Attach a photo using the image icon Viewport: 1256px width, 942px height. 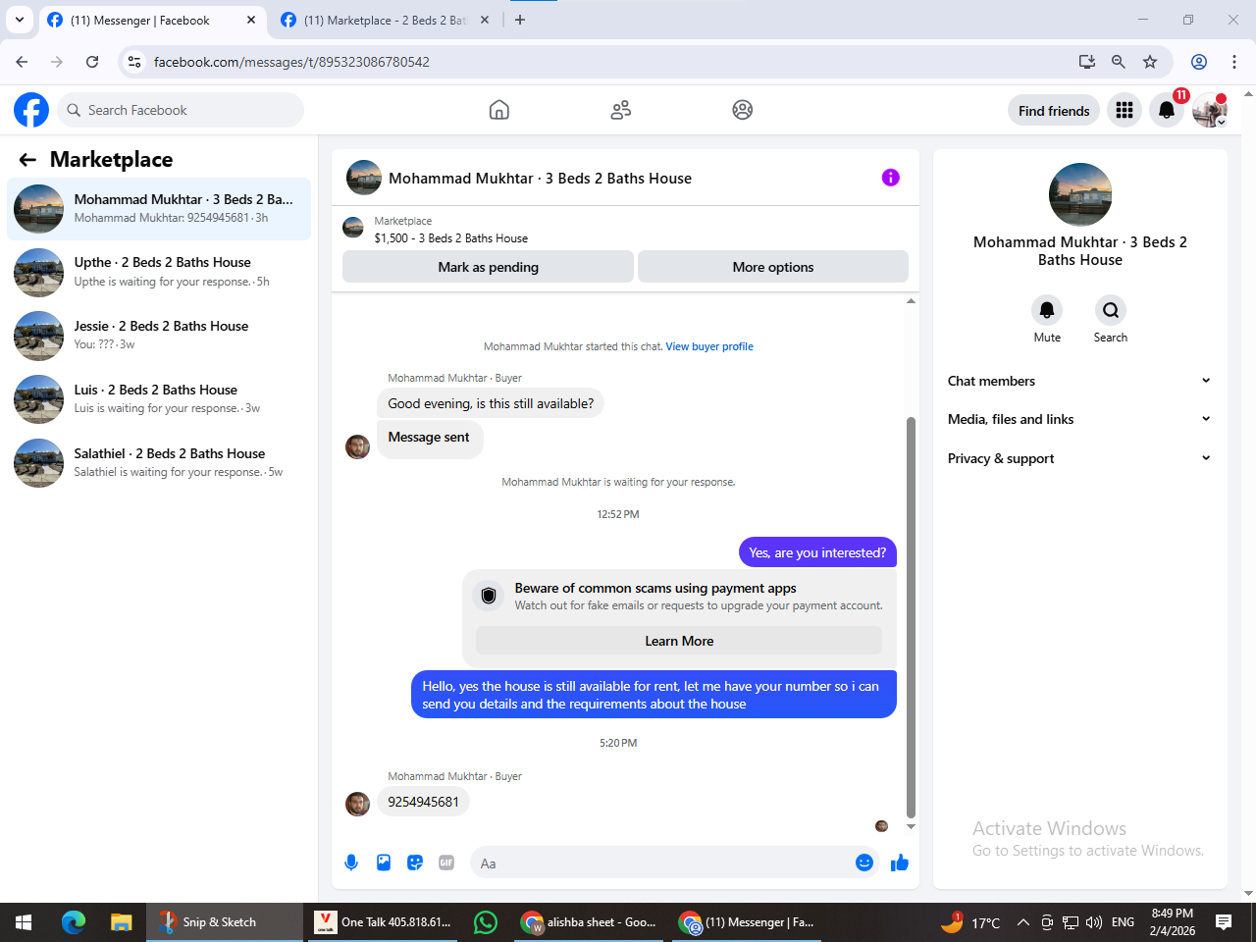coord(384,863)
